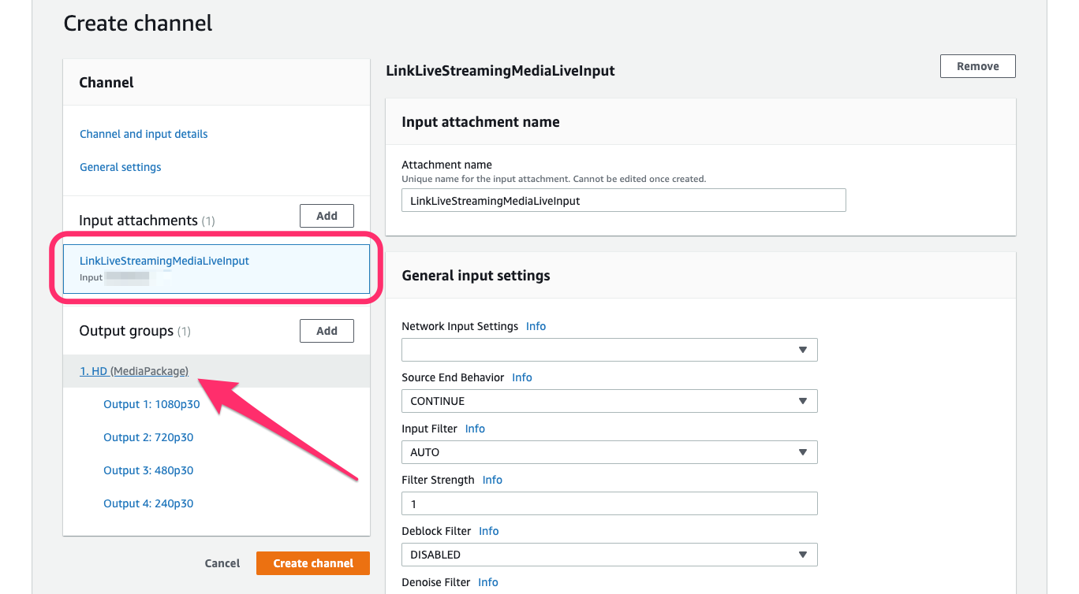This screenshot has width=1079, height=594.
Task: Select Output 1: 1080p30
Action: [x=151, y=403]
